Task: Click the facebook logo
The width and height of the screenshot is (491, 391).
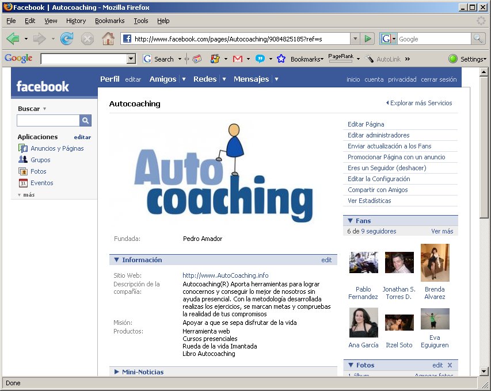Action: (x=43, y=87)
